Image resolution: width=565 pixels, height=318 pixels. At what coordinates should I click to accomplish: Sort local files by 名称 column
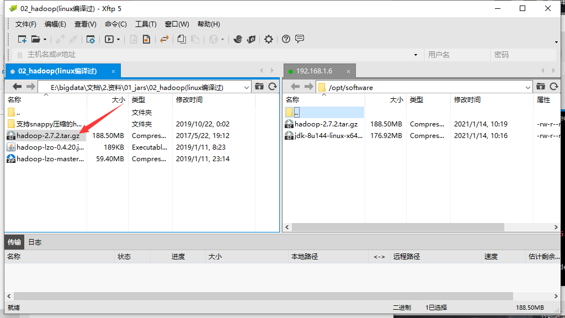tap(46, 100)
